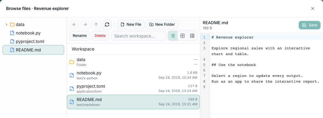Click 'Explore regional sales with an interactive' line

[x=261, y=48]
